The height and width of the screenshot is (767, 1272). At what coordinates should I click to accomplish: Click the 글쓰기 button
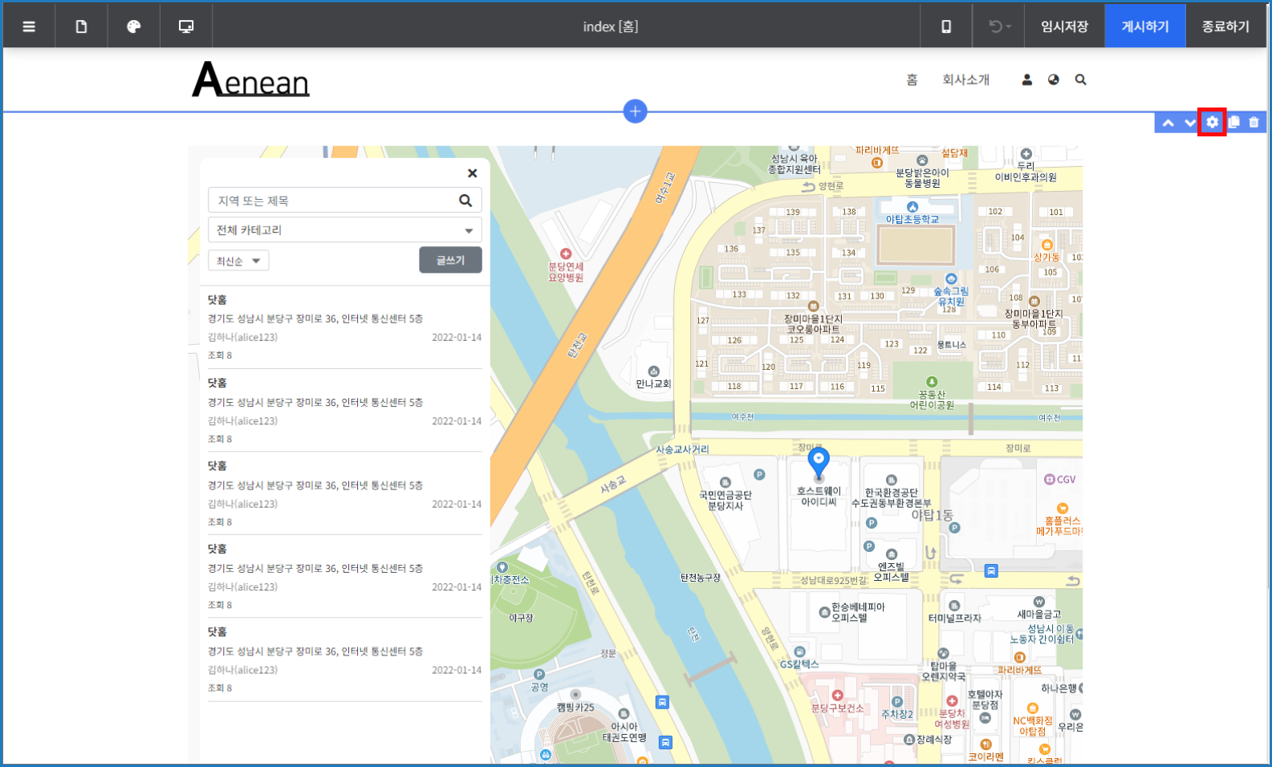[450, 260]
